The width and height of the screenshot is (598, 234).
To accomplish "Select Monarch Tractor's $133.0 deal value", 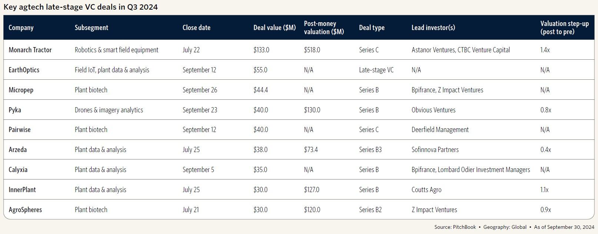I will pos(261,50).
